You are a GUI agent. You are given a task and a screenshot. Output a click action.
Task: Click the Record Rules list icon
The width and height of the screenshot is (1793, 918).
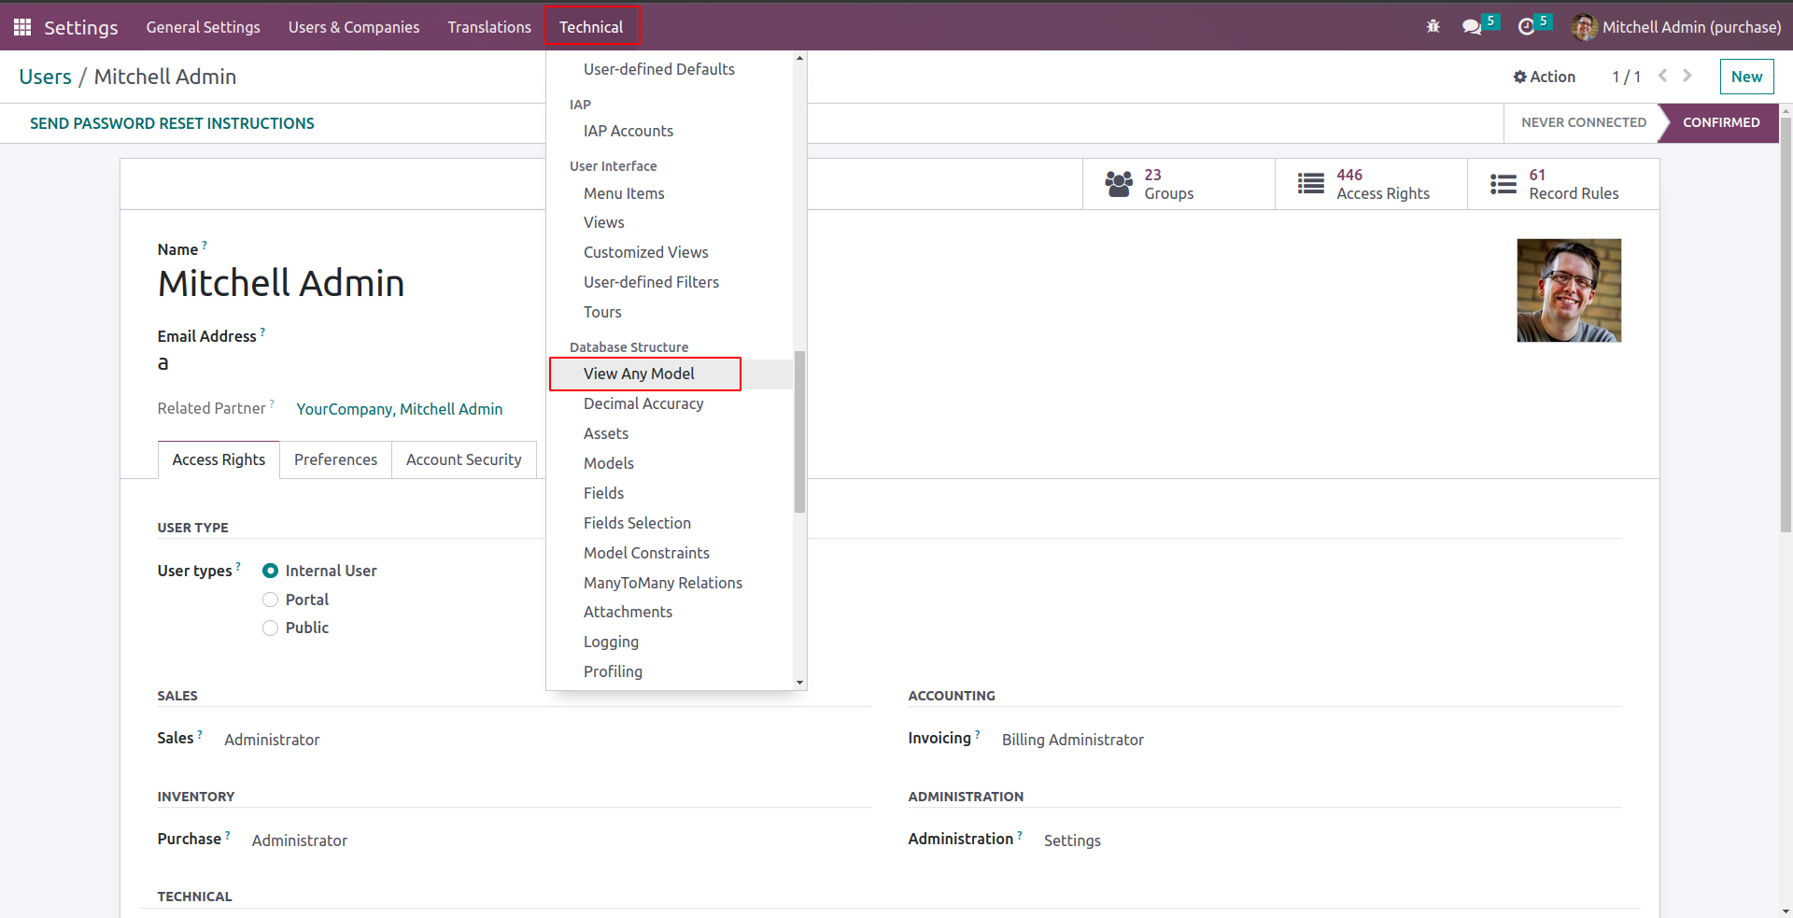(1504, 184)
